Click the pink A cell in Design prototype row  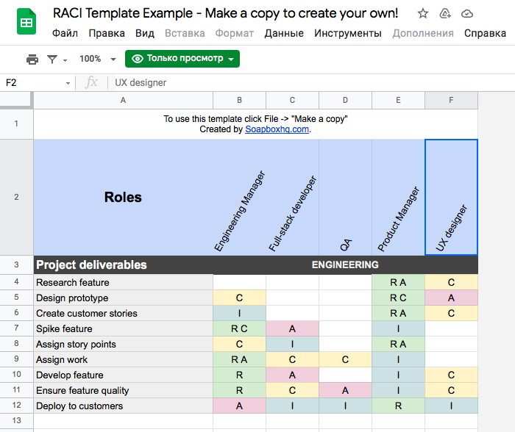[x=451, y=298]
